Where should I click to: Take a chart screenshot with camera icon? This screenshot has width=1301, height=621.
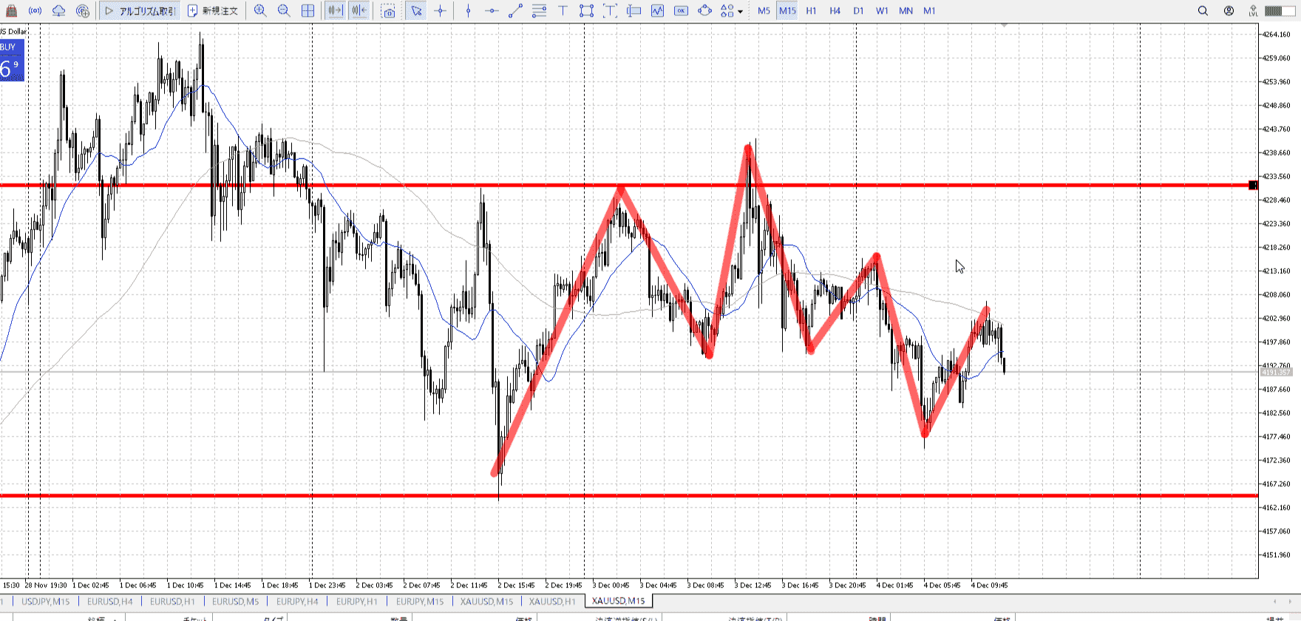click(388, 11)
